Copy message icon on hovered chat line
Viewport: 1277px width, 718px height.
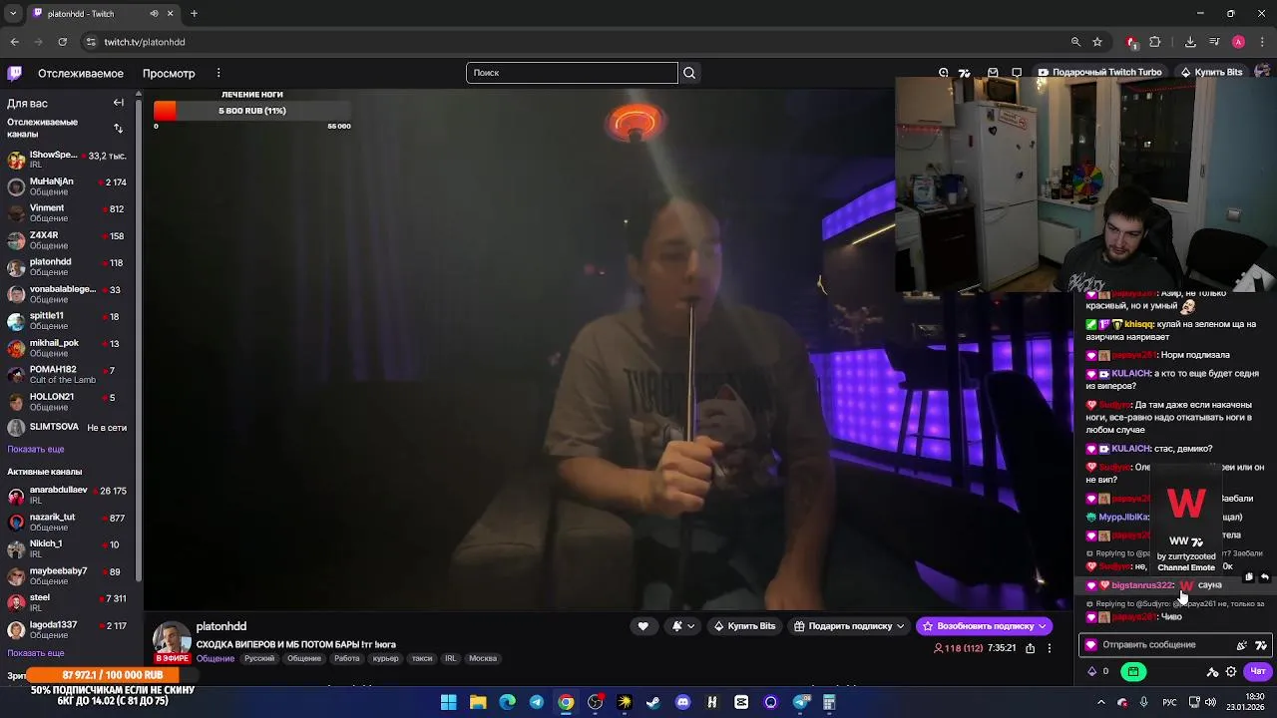tap(1249, 576)
